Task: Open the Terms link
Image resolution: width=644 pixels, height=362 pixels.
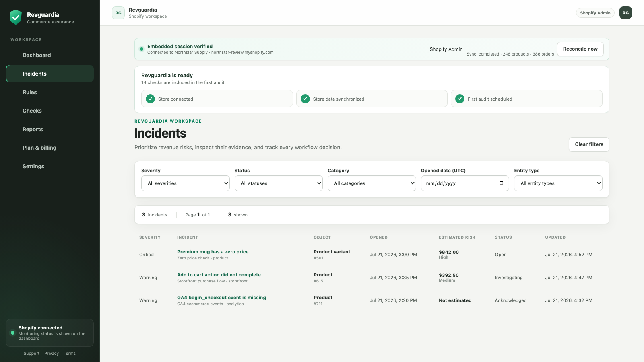Action: 70,354
